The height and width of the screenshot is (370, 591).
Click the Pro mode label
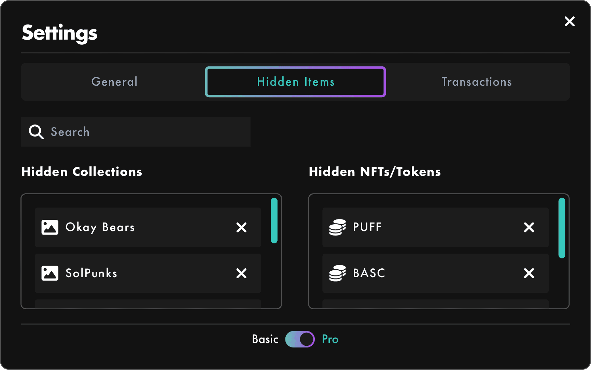pyautogui.click(x=330, y=339)
